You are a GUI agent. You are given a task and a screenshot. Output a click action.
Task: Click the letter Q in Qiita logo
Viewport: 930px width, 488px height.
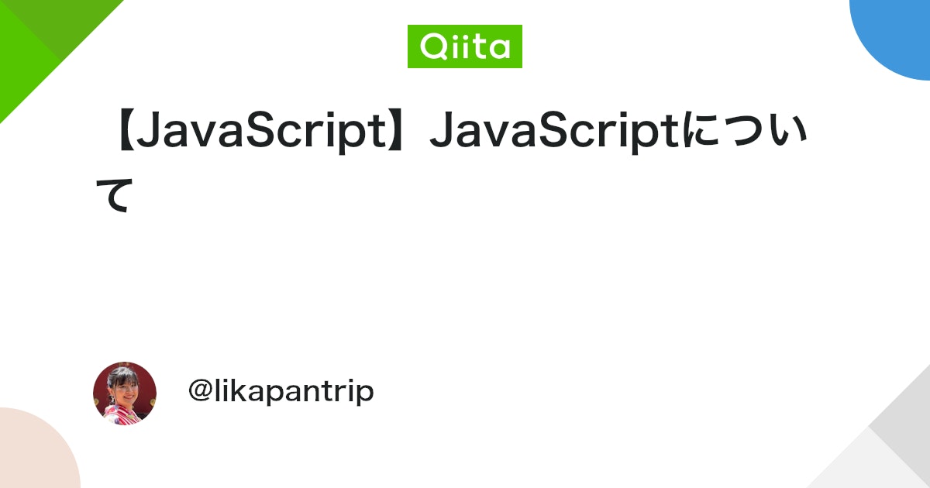pos(431,47)
